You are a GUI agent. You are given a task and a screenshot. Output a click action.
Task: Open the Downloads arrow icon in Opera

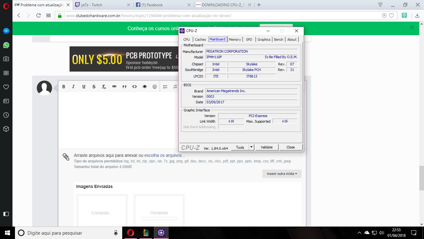[417, 15]
